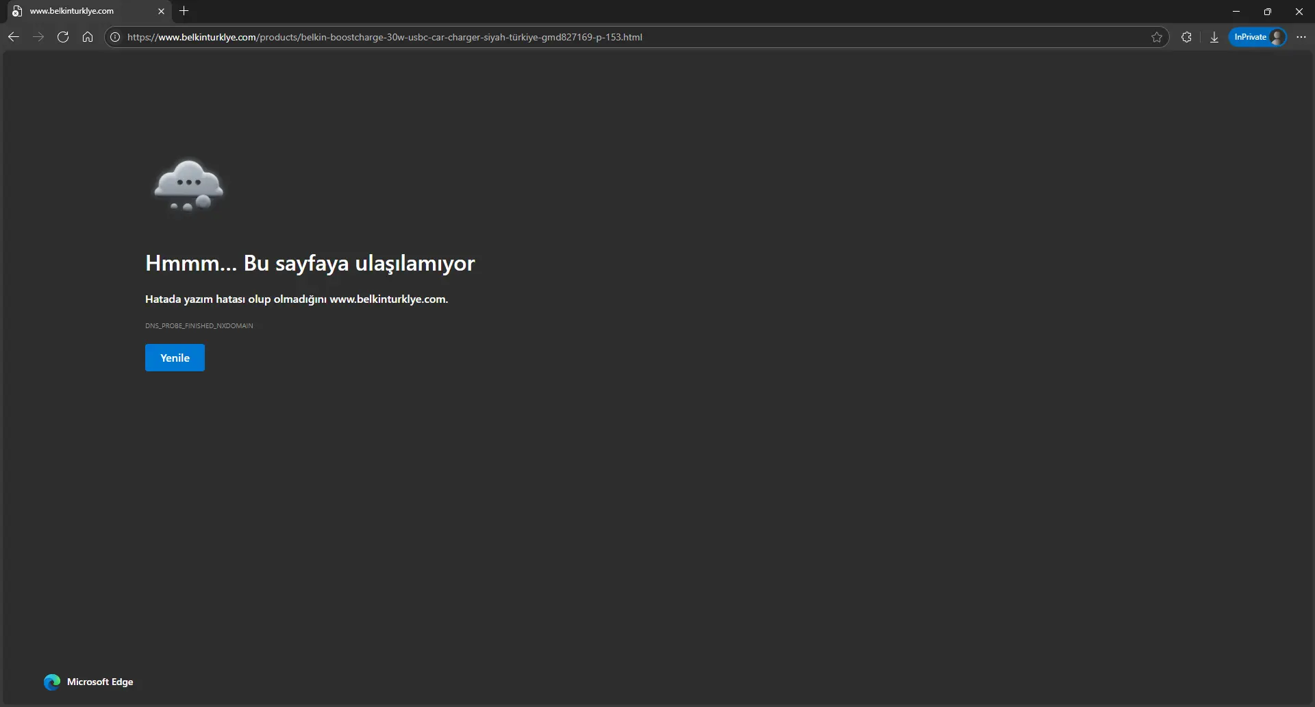The height and width of the screenshot is (707, 1315).
Task: Open the home page icon
Action: tap(88, 37)
